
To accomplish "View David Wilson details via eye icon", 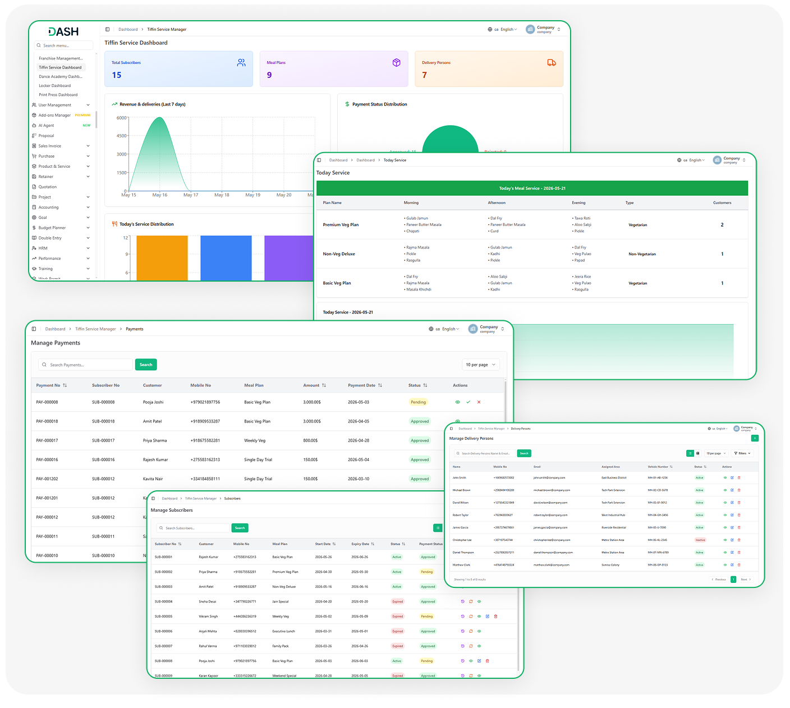I will tap(725, 503).
